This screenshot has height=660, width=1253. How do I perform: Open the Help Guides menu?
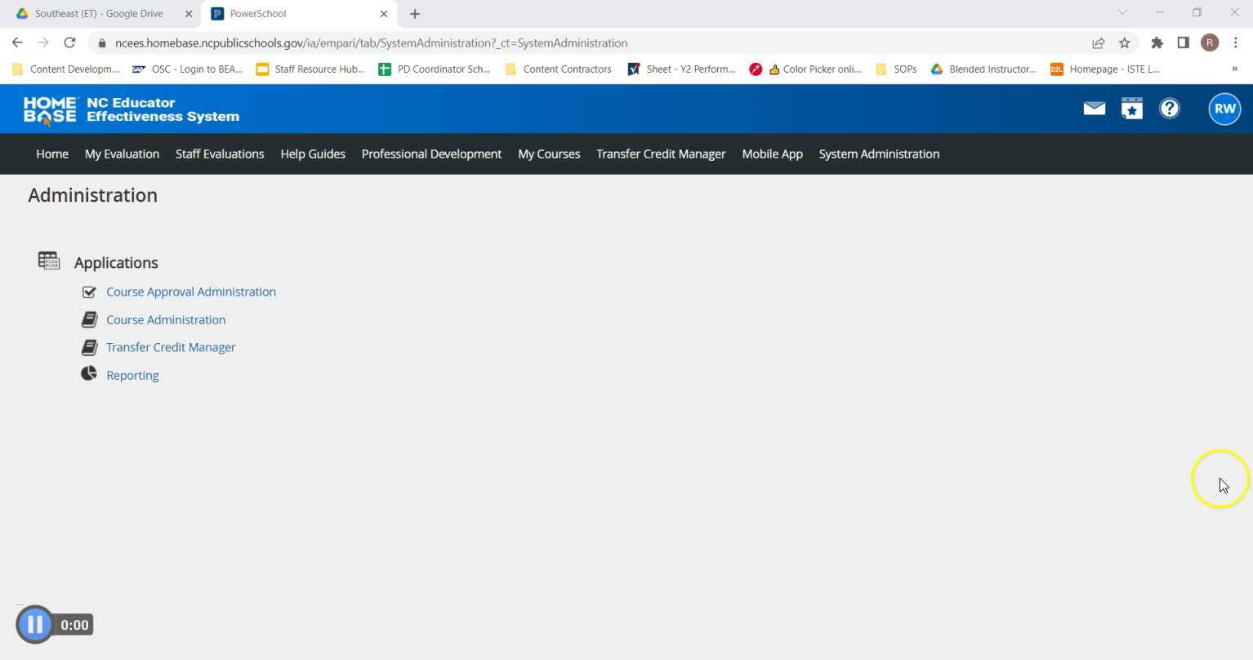313,154
